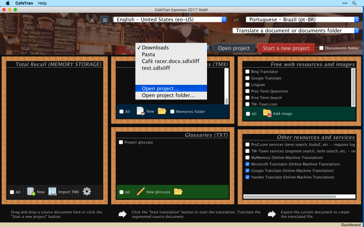This screenshot has height=227, width=364.
Task: Click the Add image label
Action: point(282,113)
